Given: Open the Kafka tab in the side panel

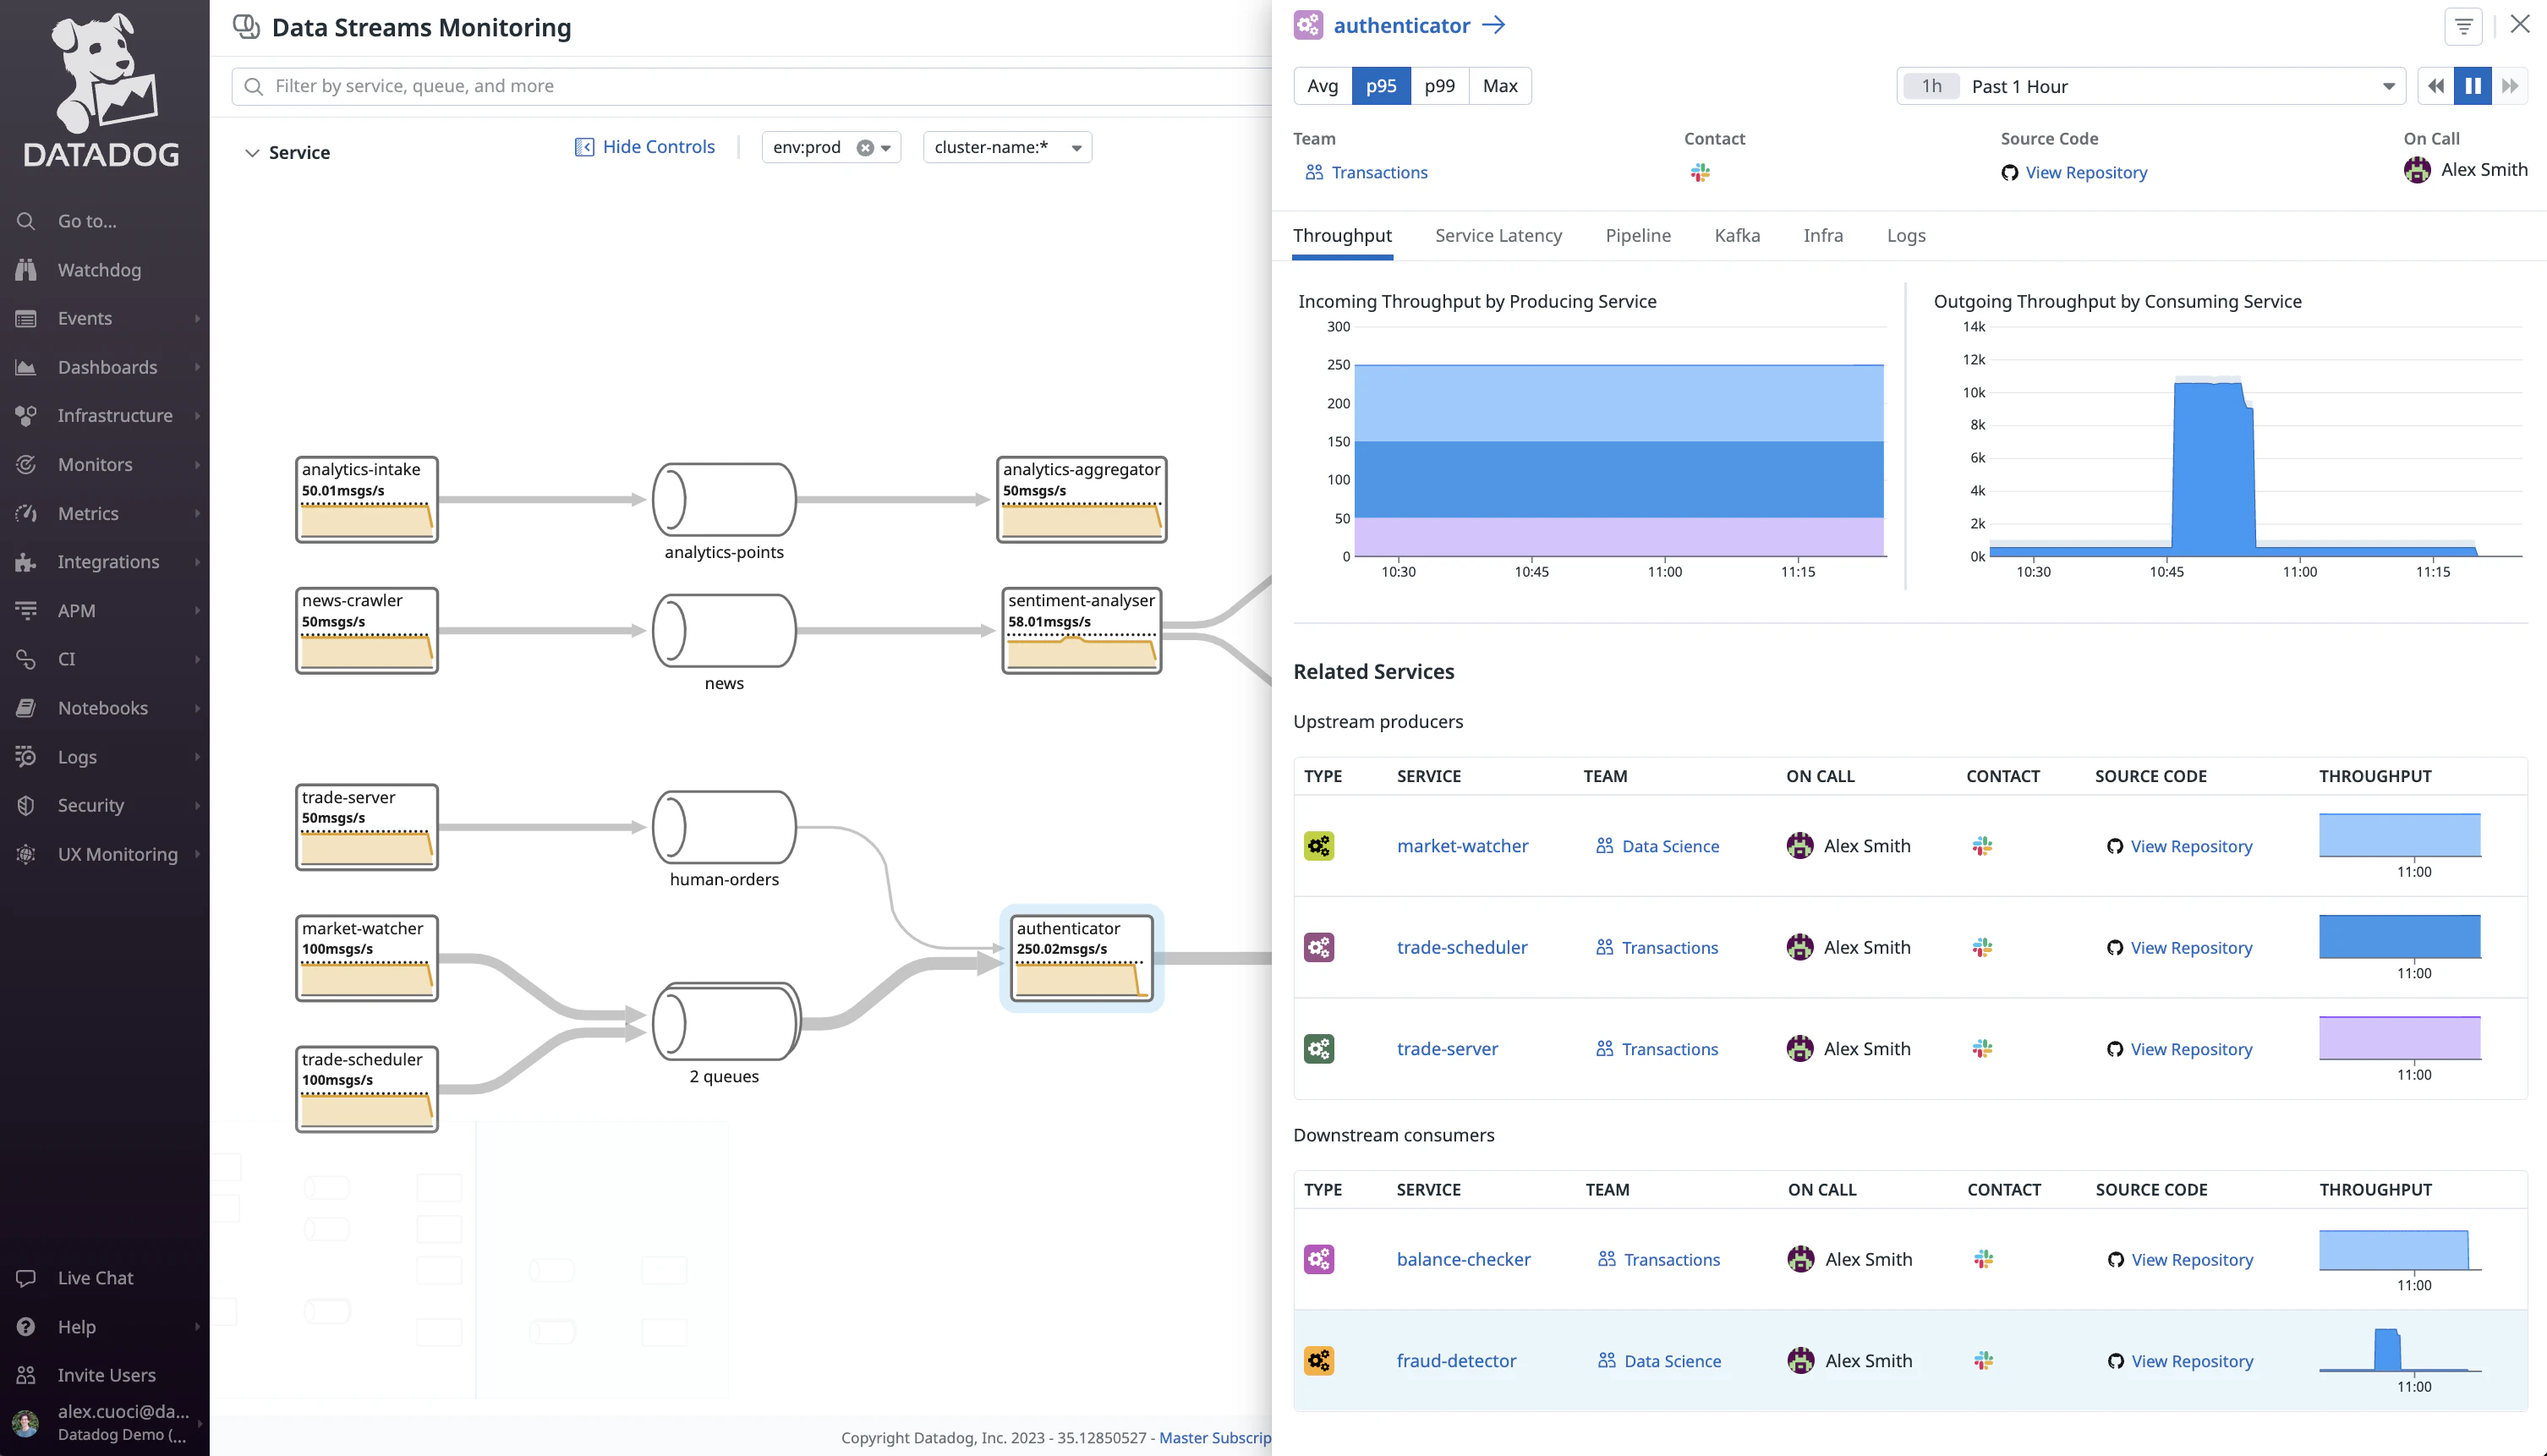Looking at the screenshot, I should coord(1736,235).
